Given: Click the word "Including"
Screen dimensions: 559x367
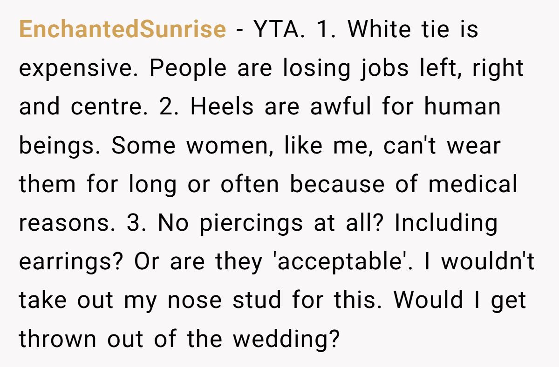Looking at the screenshot, I should coord(446,223).
